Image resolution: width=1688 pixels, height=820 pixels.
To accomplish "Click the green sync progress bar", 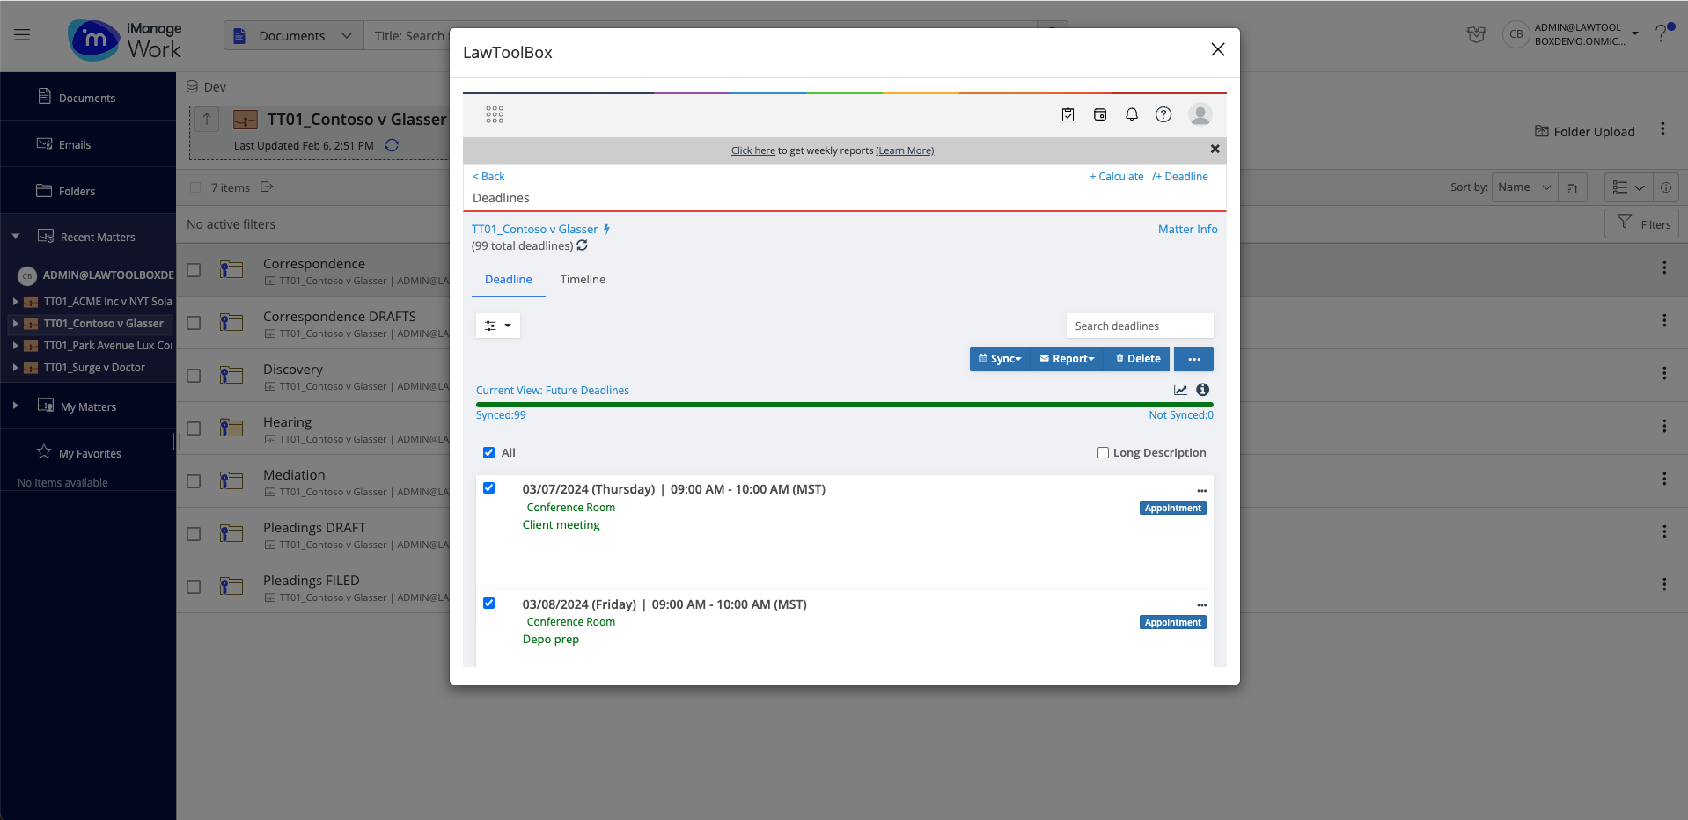I will 845,405.
